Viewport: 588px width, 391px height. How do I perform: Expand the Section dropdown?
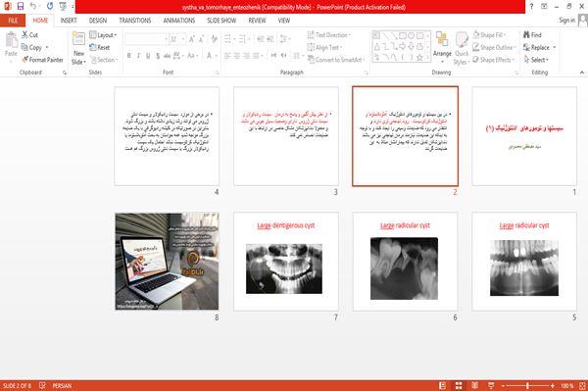coord(104,60)
